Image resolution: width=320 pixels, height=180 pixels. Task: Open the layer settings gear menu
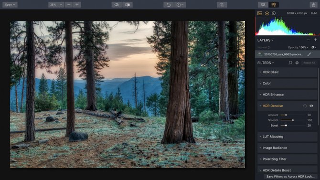[314, 47]
